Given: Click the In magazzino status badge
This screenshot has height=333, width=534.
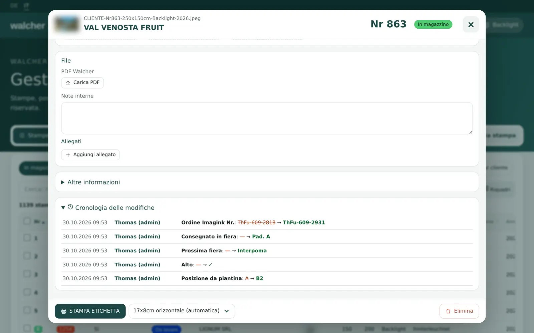Looking at the screenshot, I should (433, 24).
